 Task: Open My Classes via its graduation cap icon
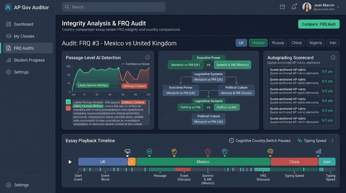click(x=9, y=36)
